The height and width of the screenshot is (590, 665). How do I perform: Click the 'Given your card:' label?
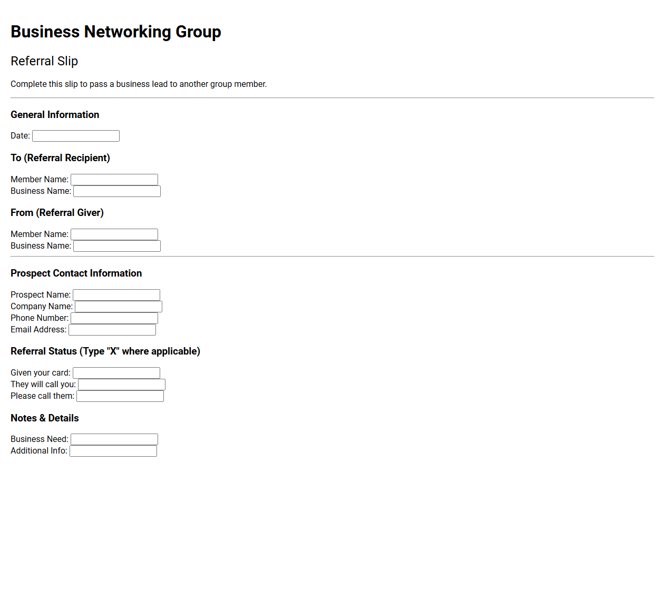pos(41,373)
